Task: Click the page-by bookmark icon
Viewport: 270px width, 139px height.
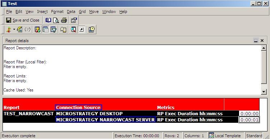Action: pyautogui.click(x=63, y=30)
